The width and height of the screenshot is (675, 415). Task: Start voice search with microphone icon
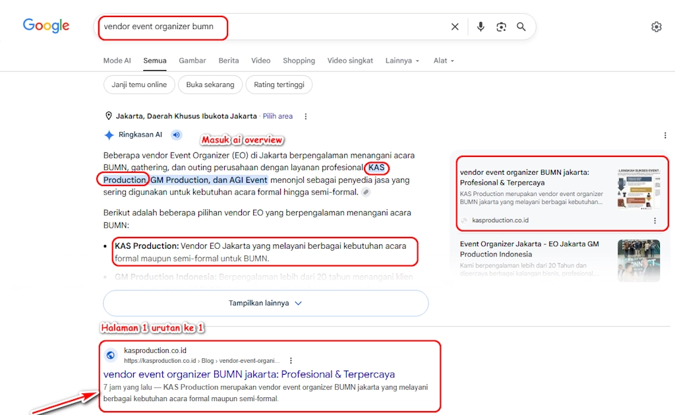point(481,26)
